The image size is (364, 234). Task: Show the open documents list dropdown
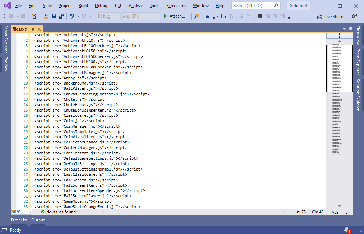coord(344,29)
